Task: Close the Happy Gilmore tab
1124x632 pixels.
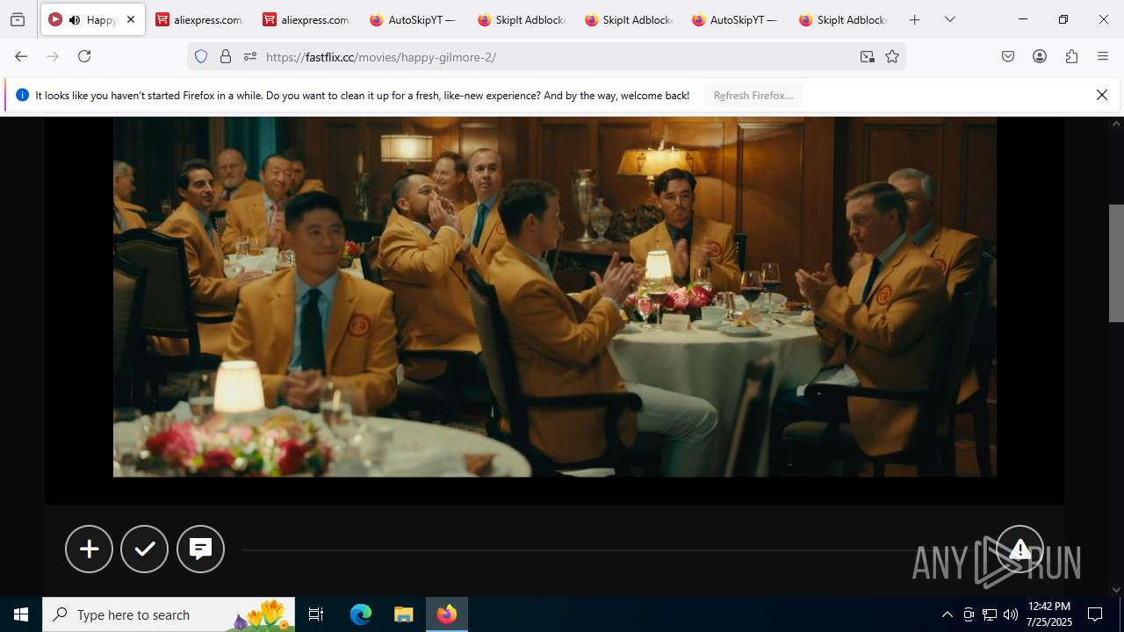Action: [x=130, y=19]
